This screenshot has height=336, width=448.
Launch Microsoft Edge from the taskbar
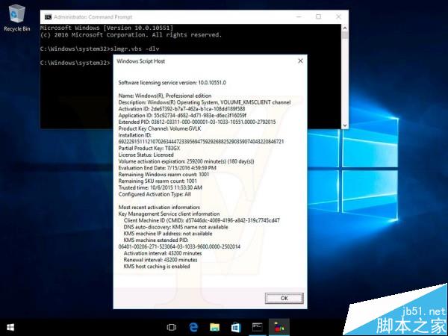[193, 327]
